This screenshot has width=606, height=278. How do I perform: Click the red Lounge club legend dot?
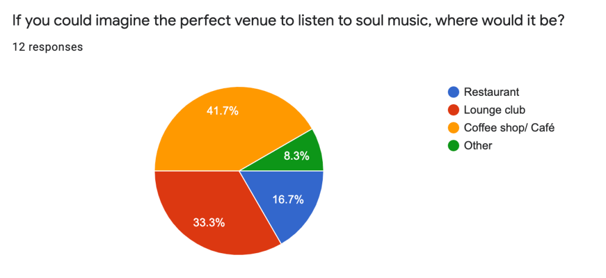coord(453,110)
